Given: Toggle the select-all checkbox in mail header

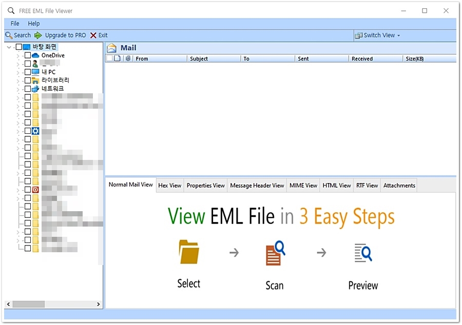Looking at the screenshot, I should click(109, 58).
